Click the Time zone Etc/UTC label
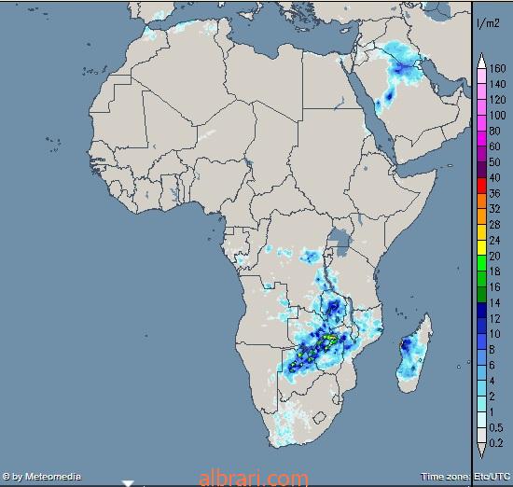Screen dimensions: 513x487 (465, 477)
